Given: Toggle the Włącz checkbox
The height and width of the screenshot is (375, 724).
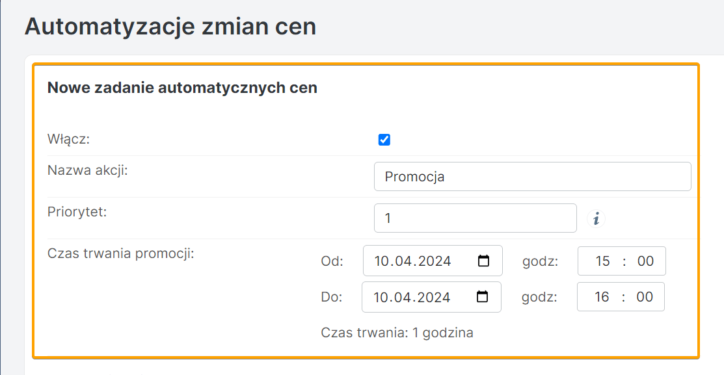Looking at the screenshot, I should 384,140.
